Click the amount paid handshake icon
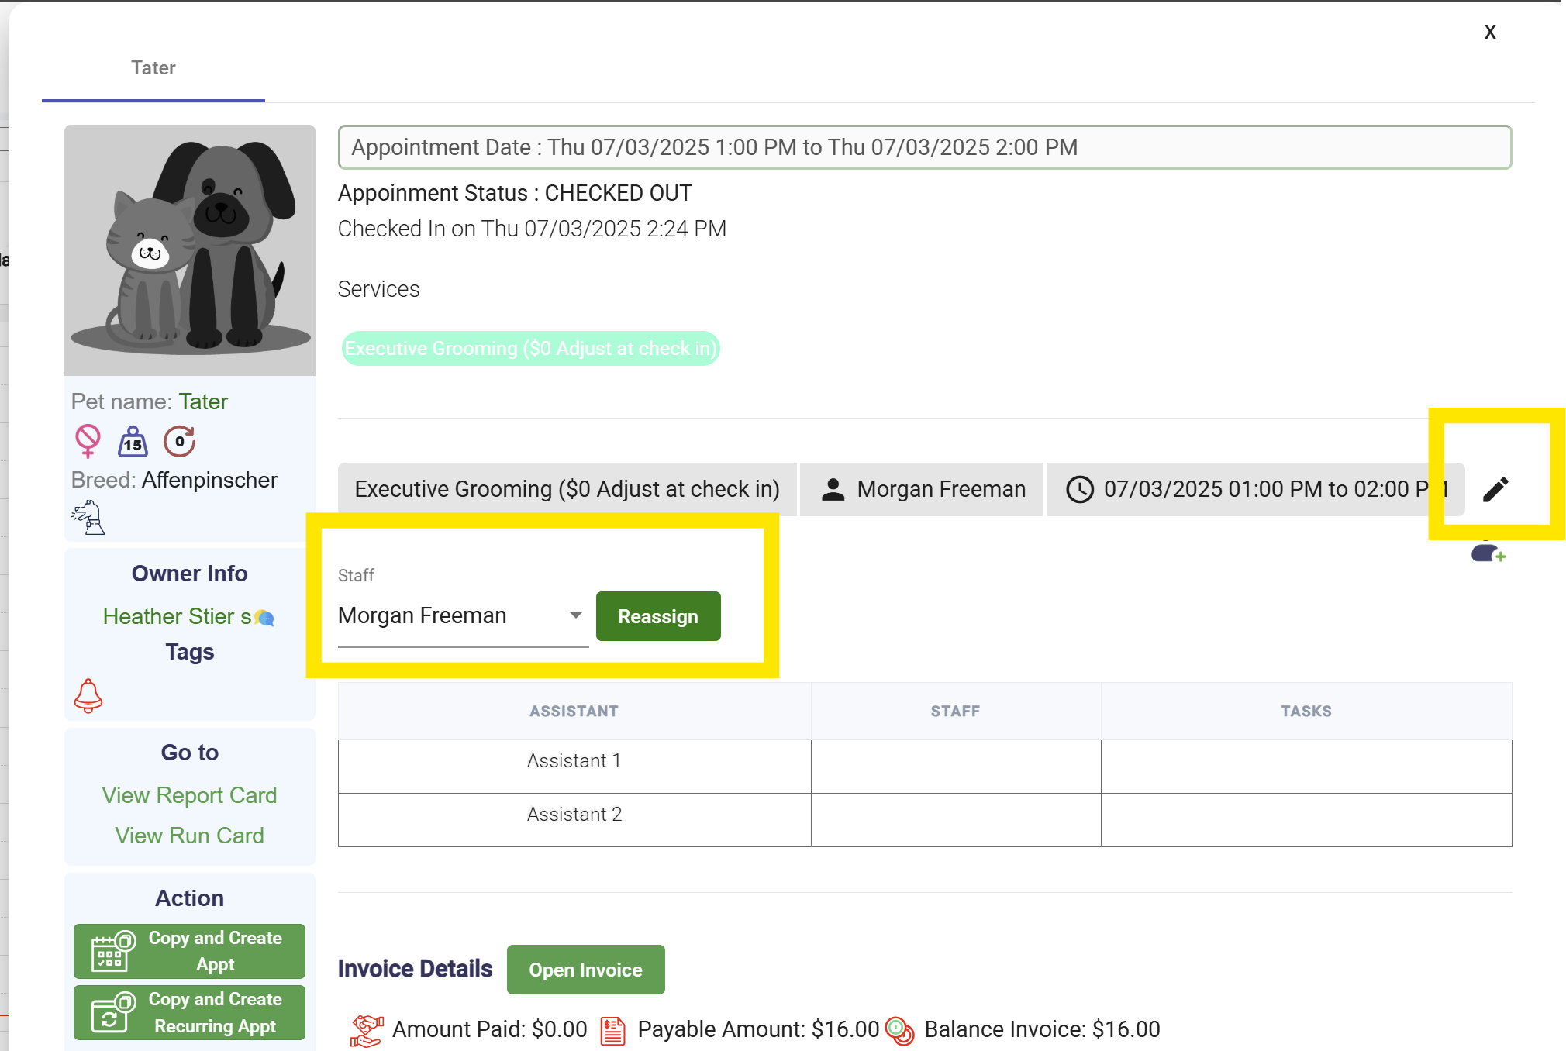 click(367, 1030)
